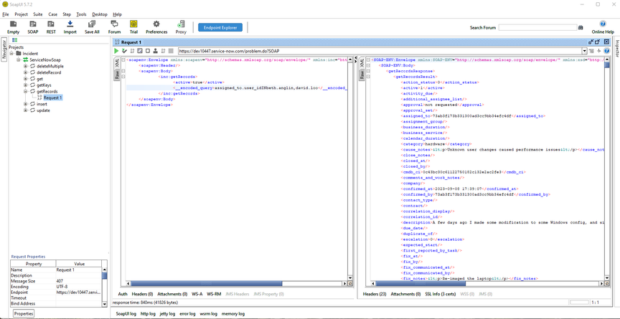620x319 pixels.
Task: Switch response pane to XML tab
Action: 362,63
